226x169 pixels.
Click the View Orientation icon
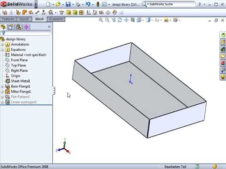tap(139, 20)
